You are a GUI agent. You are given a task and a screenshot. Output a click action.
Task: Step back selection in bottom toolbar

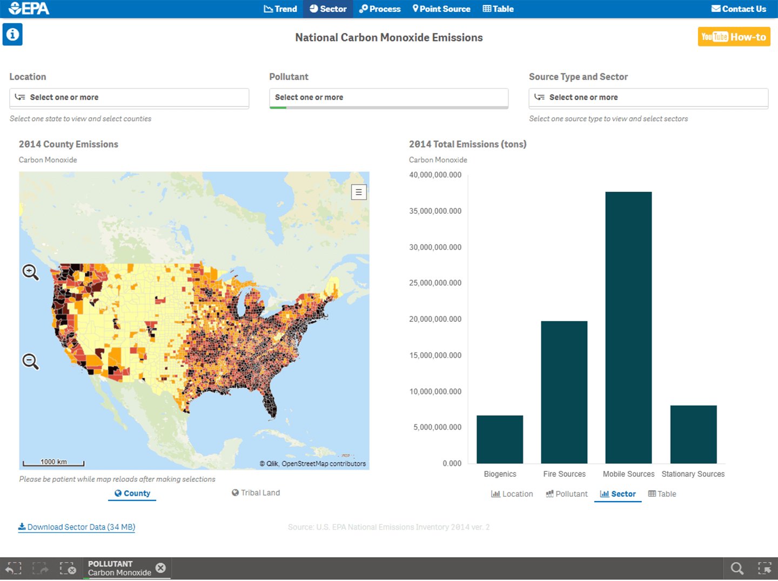pyautogui.click(x=14, y=568)
